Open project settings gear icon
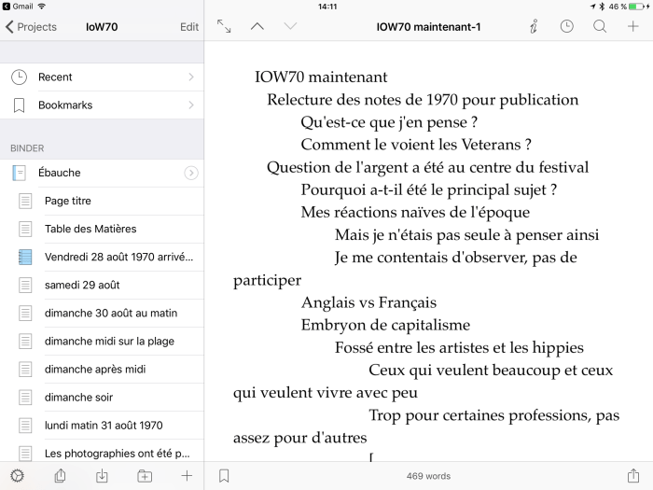 point(17,476)
